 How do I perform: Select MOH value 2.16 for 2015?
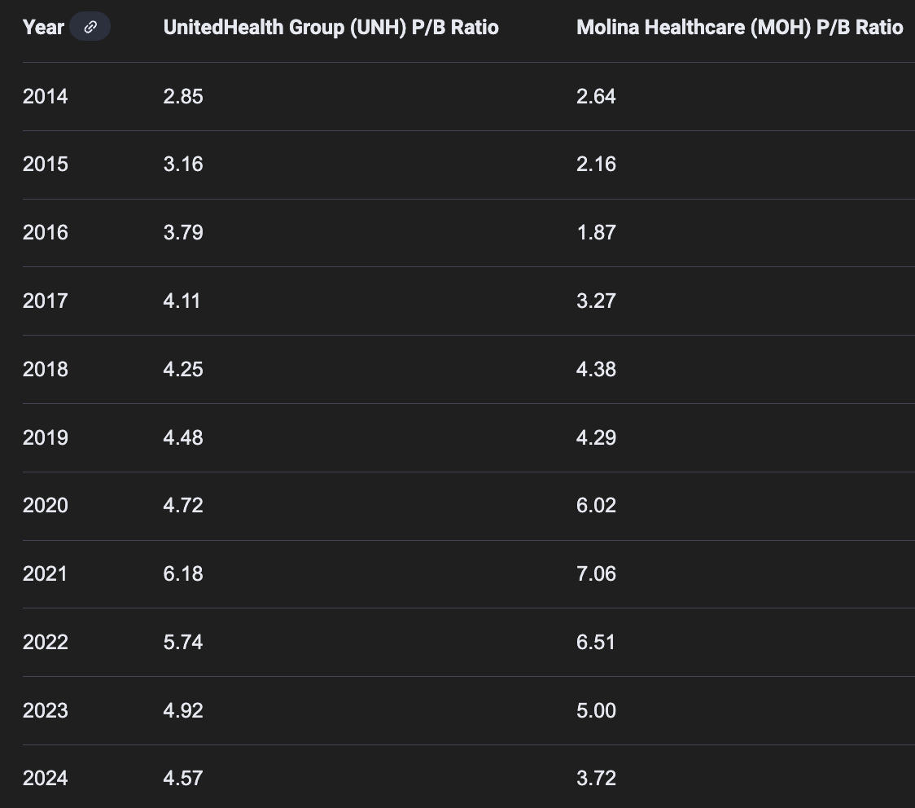coord(597,165)
